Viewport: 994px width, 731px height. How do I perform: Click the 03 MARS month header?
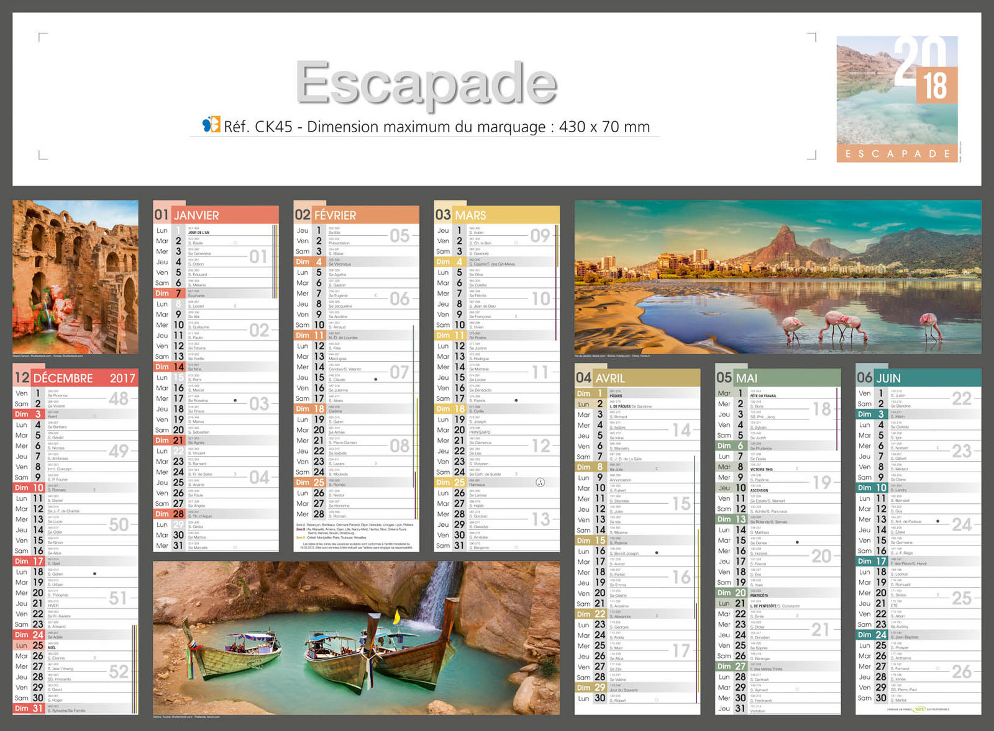pos(497,215)
